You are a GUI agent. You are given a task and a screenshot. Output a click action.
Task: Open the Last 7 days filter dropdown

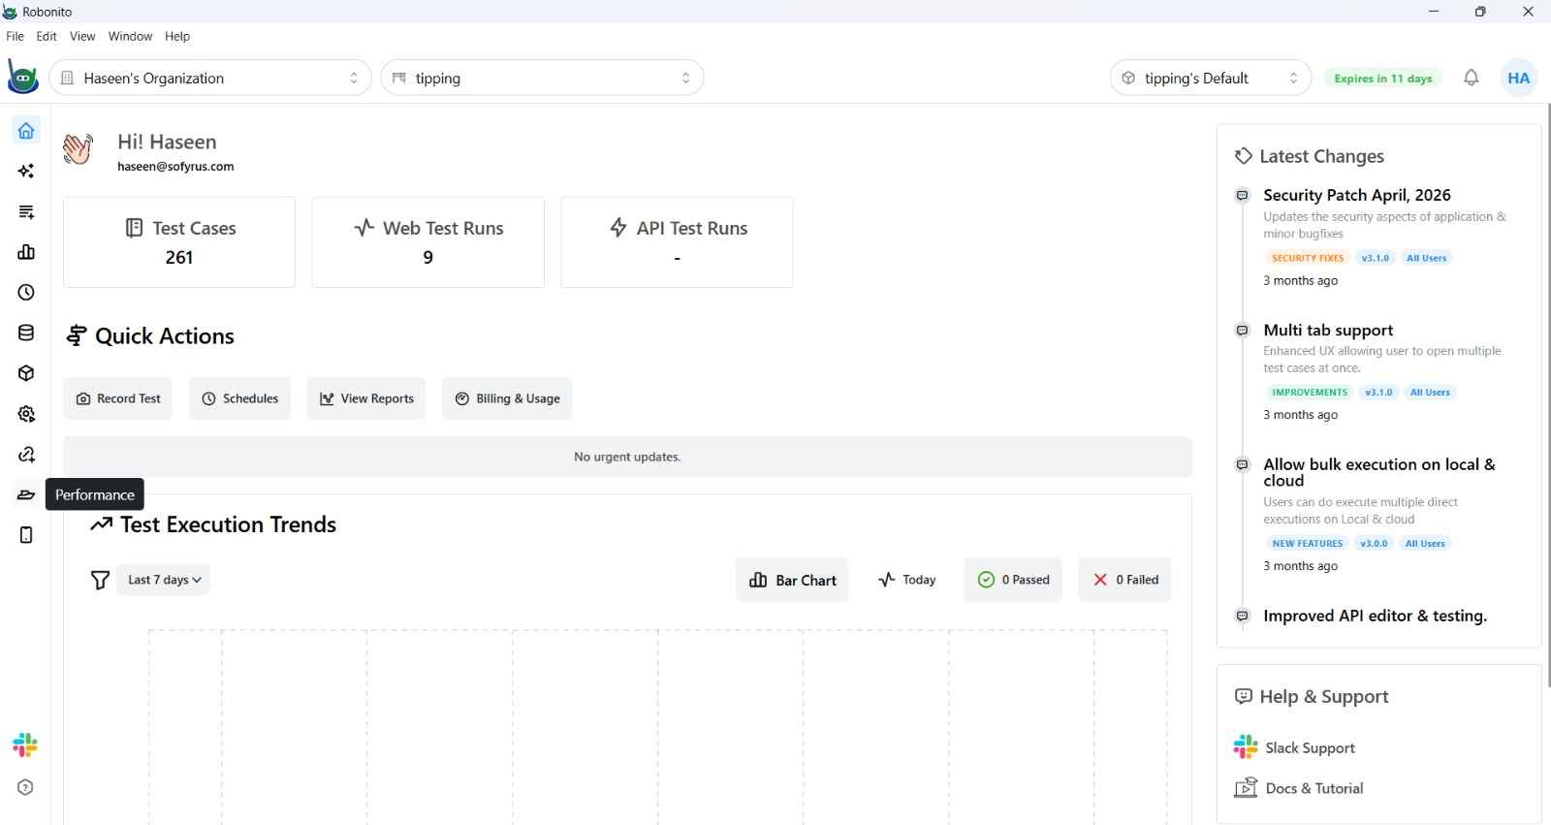[x=164, y=580]
